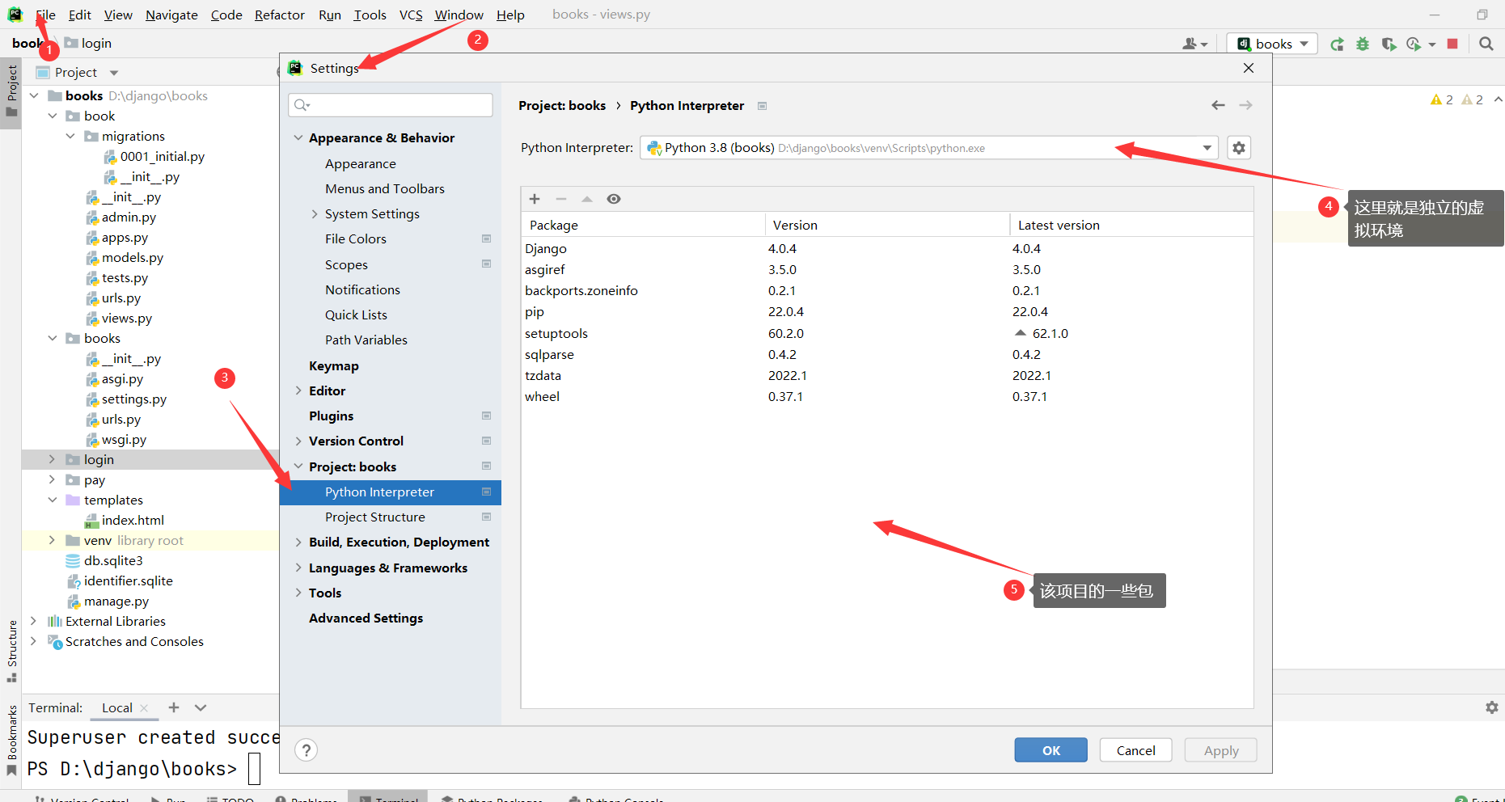The height and width of the screenshot is (802, 1505).
Task: Open the terminal tabs dropdown chevron
Action: (x=201, y=707)
